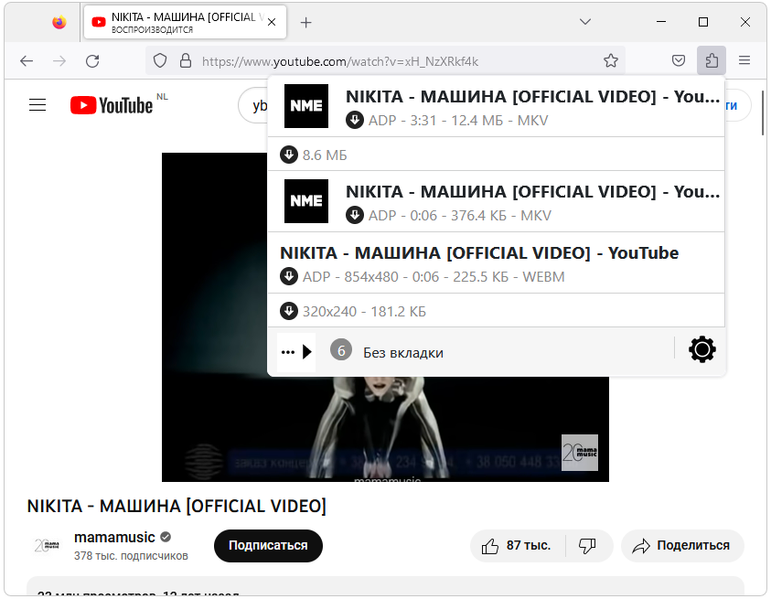Open the YouTube guide hamburger menu
The width and height of the screenshot is (771, 599).
click(x=37, y=105)
